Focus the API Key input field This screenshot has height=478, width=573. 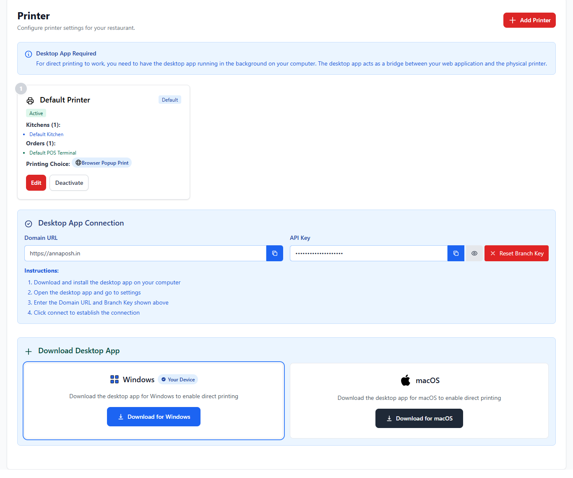click(x=368, y=253)
